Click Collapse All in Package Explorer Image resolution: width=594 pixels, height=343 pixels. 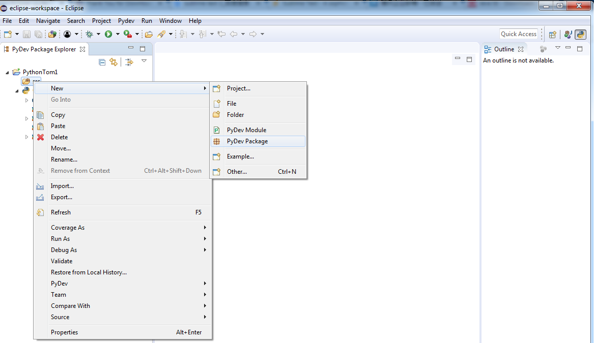[102, 62]
